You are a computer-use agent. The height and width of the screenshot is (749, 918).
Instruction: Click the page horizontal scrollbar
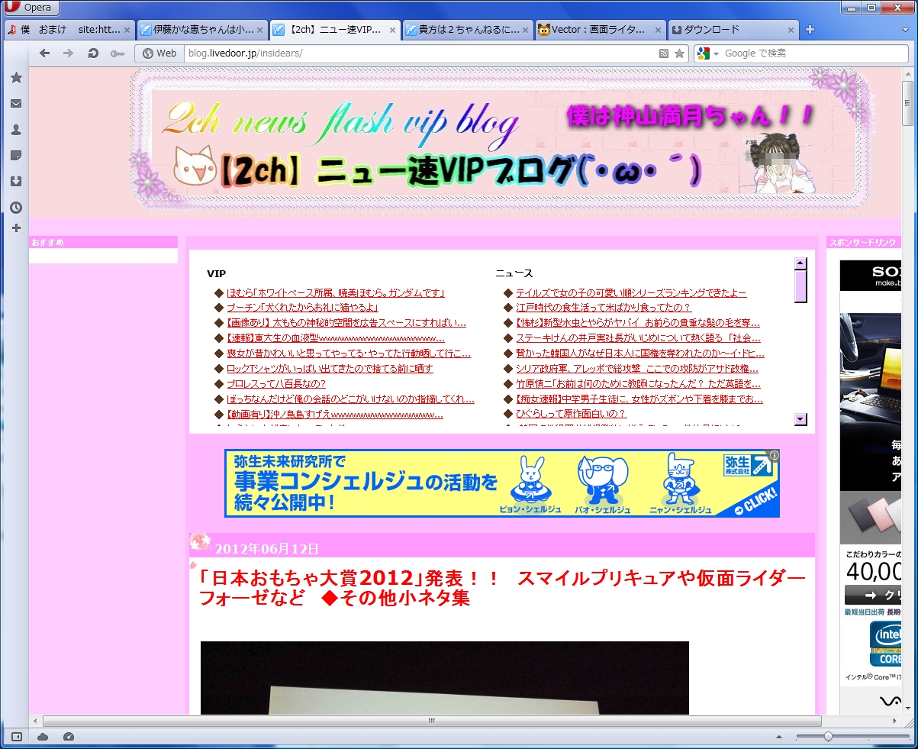point(432,721)
